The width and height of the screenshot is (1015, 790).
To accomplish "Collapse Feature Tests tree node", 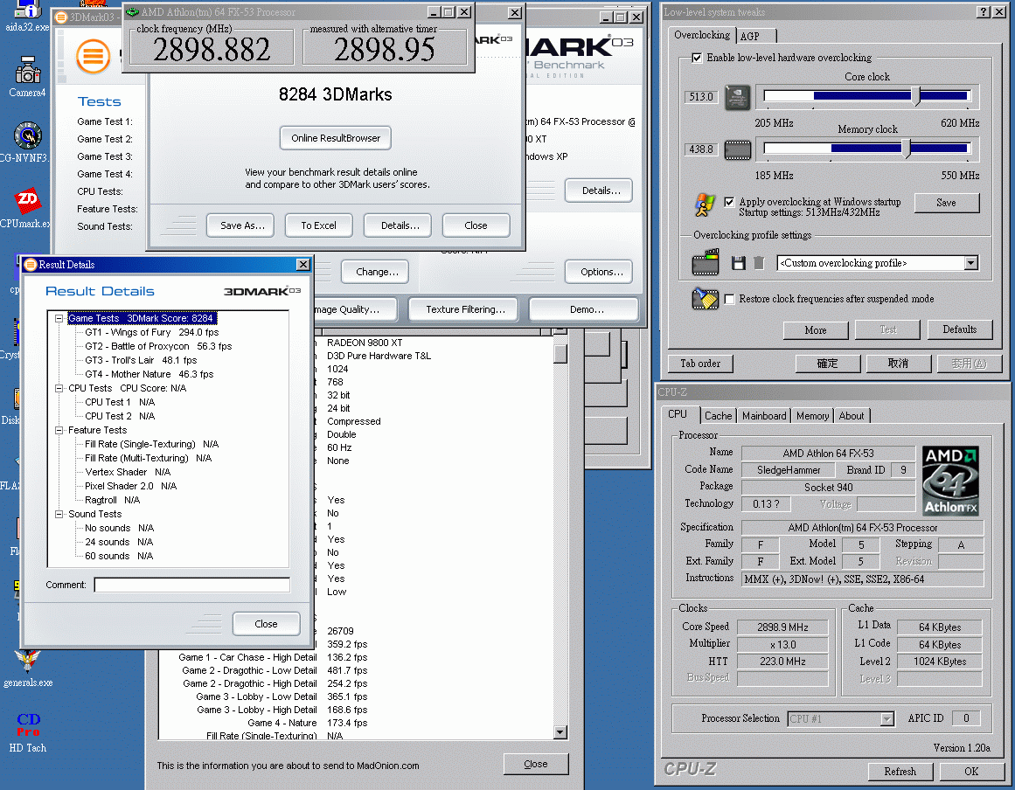I will (59, 430).
